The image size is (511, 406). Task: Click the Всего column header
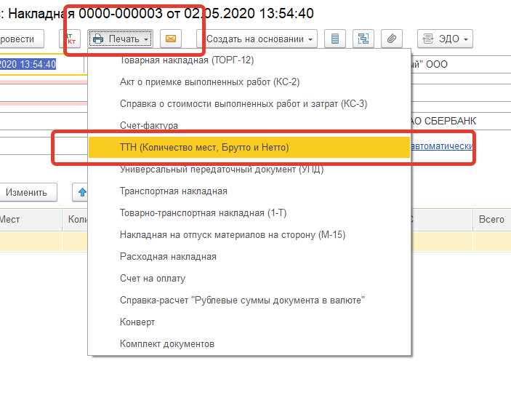point(491,220)
